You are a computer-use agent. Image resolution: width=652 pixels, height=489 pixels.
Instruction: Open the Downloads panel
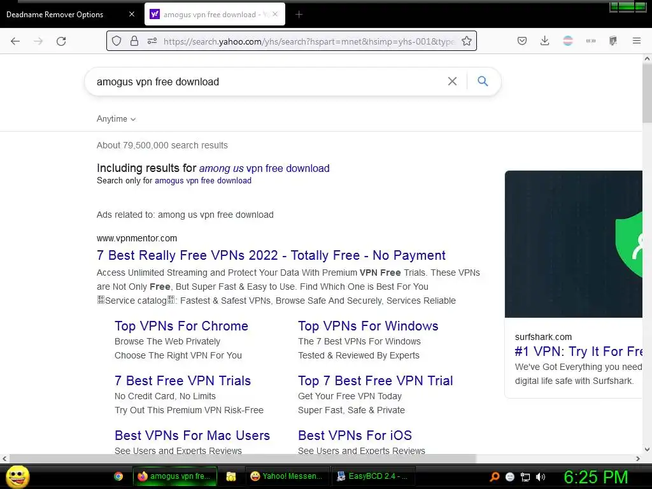tap(545, 41)
